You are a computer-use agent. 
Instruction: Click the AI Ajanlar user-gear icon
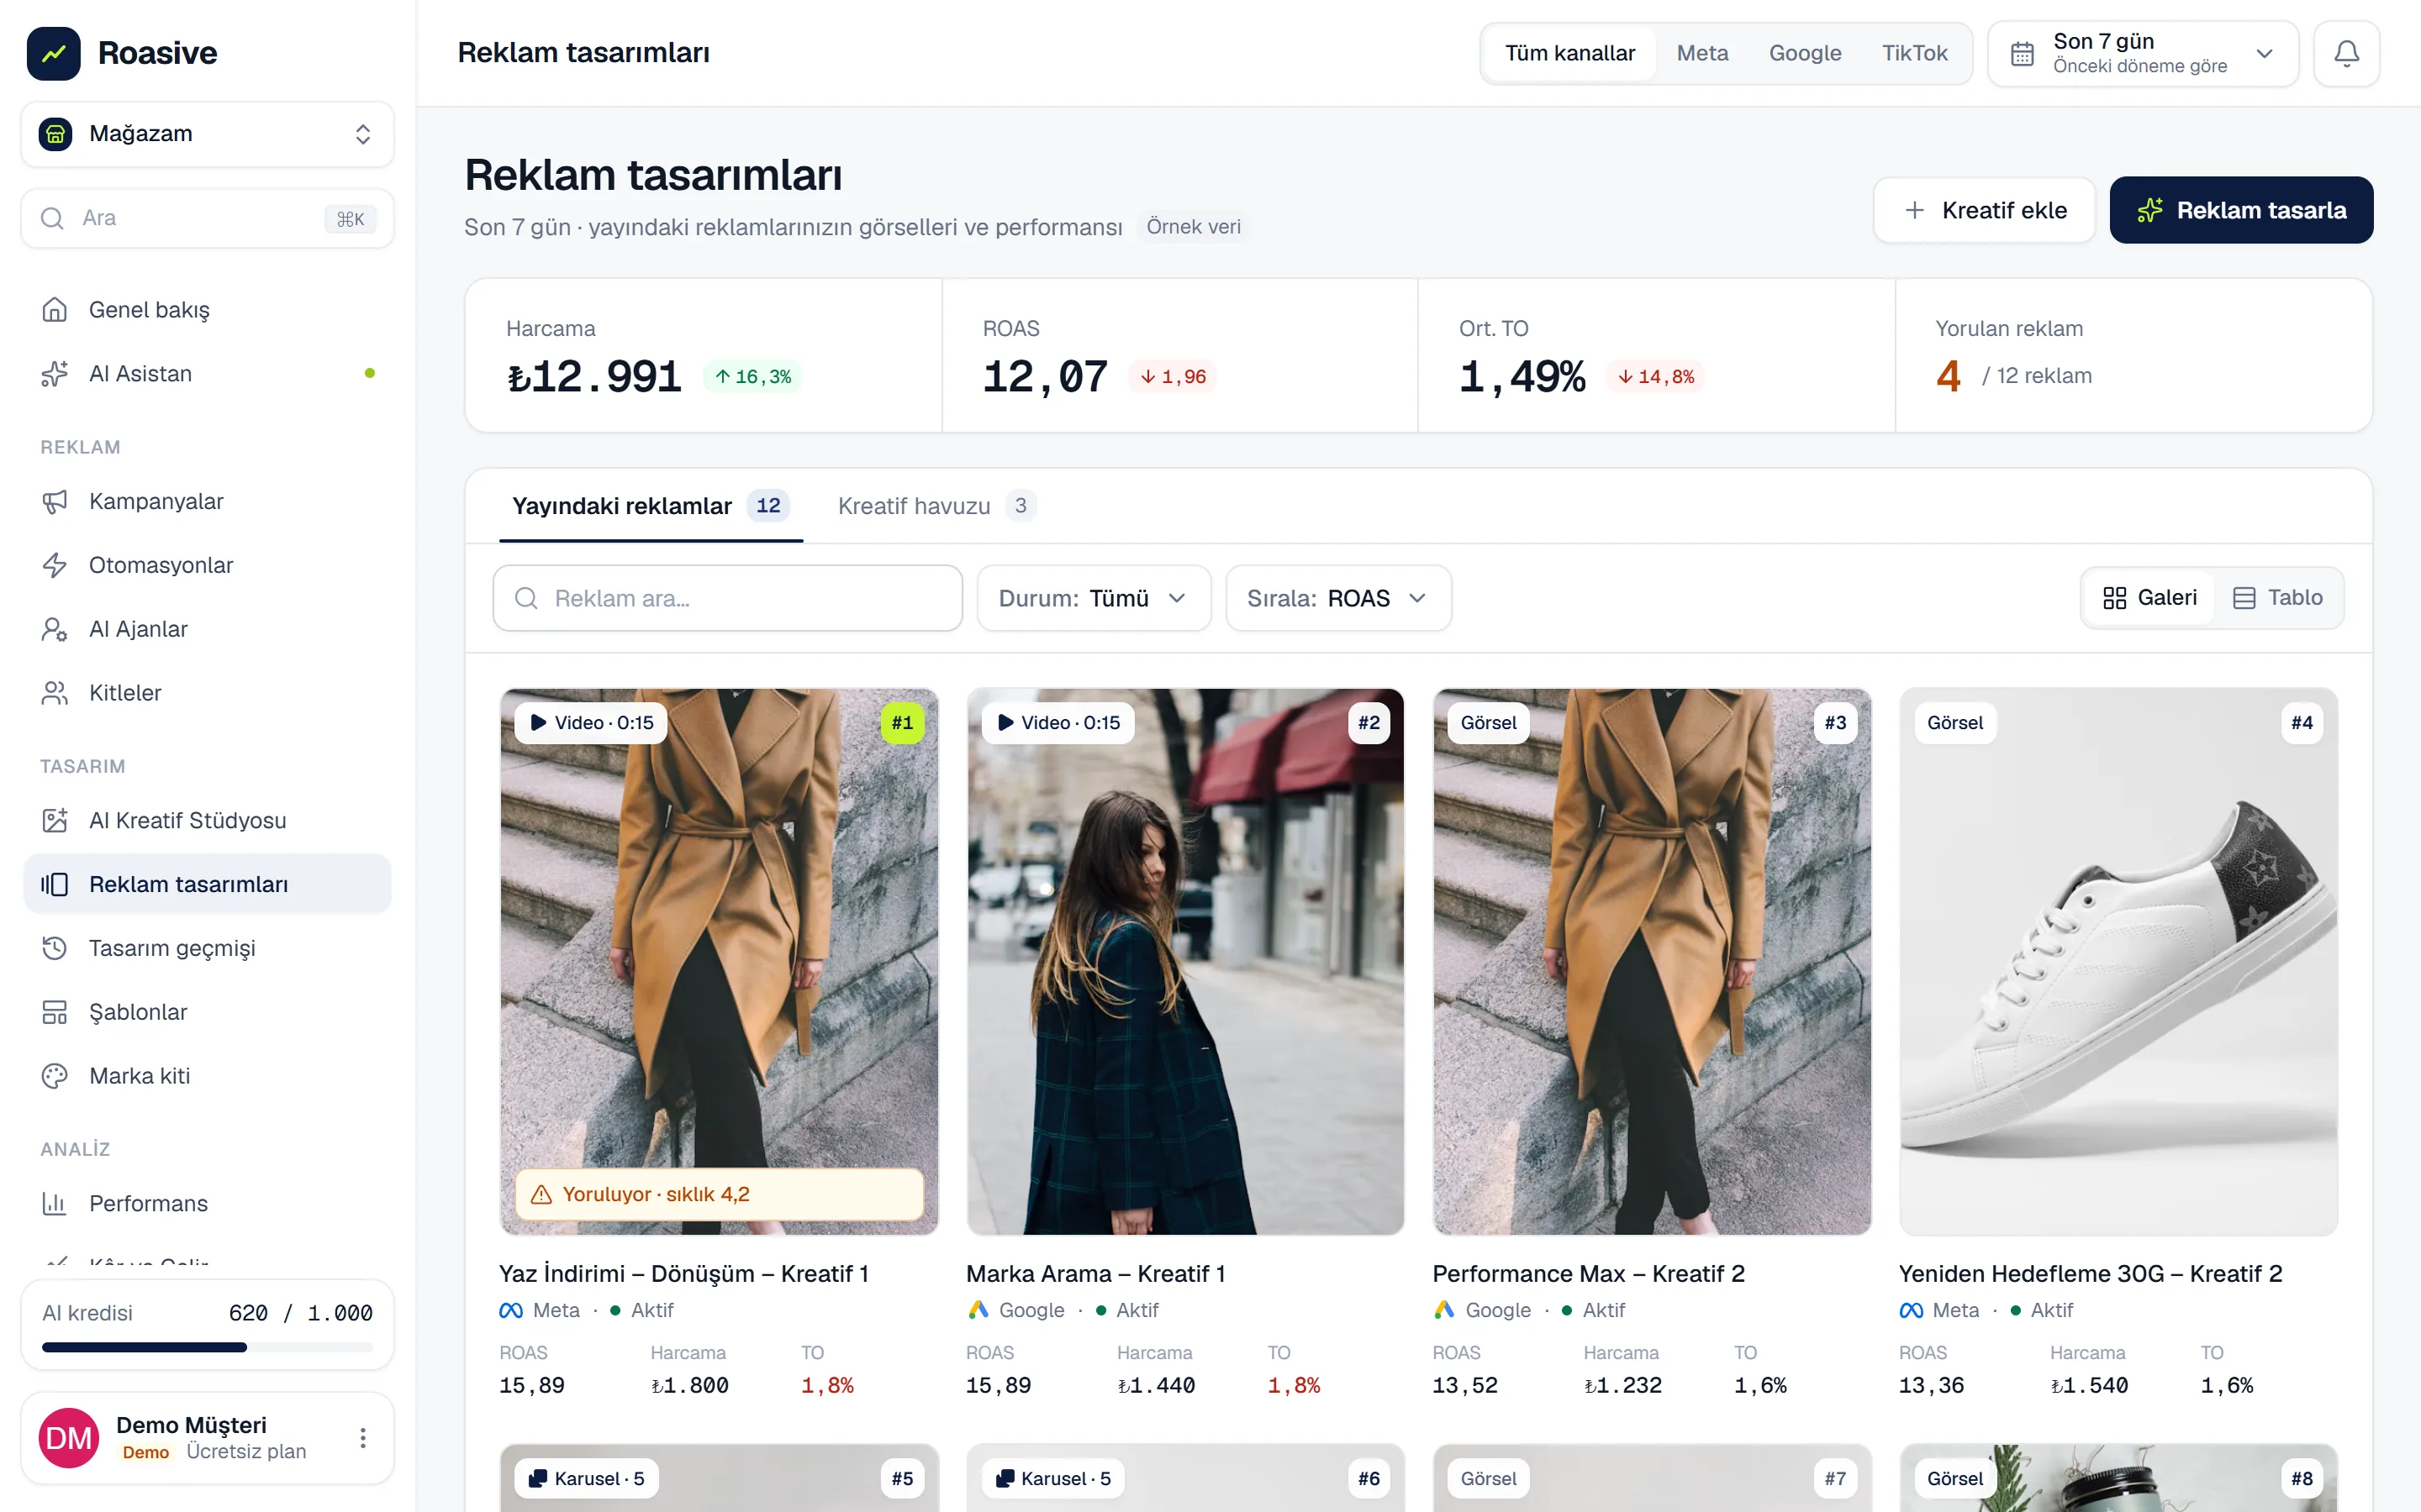(x=55, y=629)
